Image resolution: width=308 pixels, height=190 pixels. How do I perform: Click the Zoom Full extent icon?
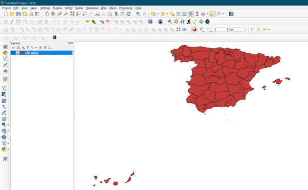pyautogui.click(x=72, y=14)
